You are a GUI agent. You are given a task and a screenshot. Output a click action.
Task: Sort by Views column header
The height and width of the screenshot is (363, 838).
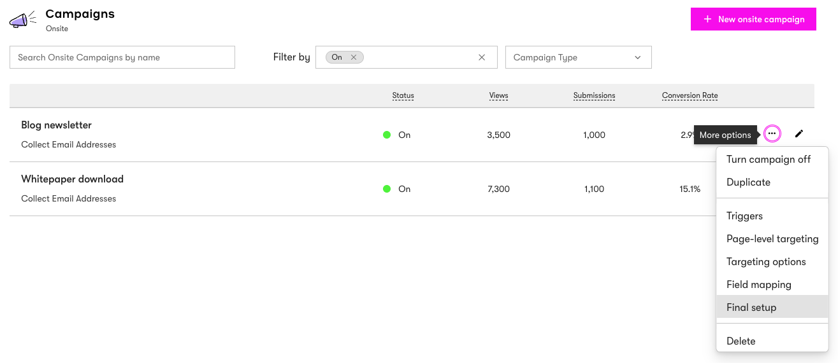point(498,95)
